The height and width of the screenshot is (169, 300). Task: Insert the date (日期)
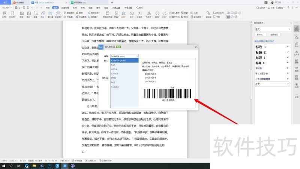[x=194, y=13]
